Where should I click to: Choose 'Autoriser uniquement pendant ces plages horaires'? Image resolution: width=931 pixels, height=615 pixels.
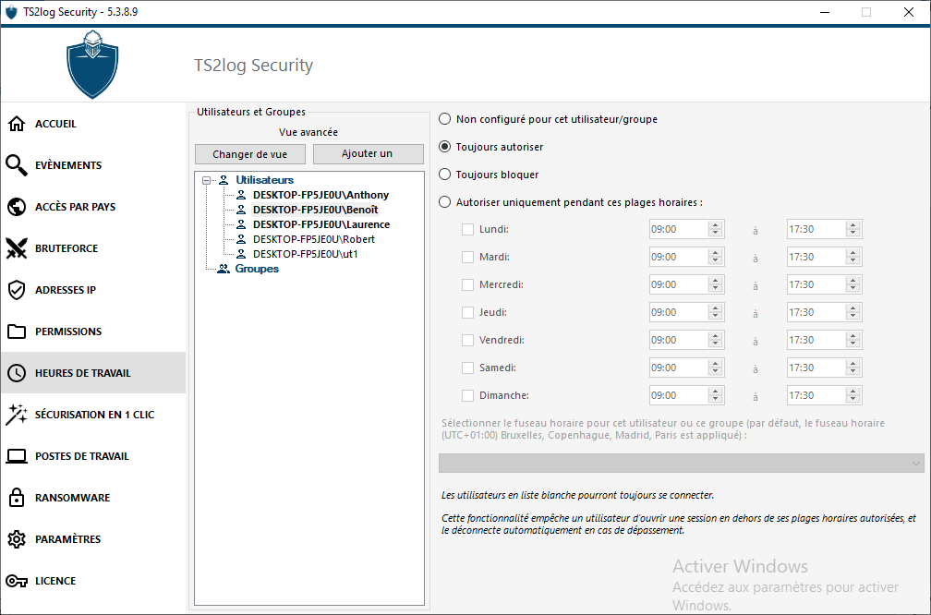[445, 202]
